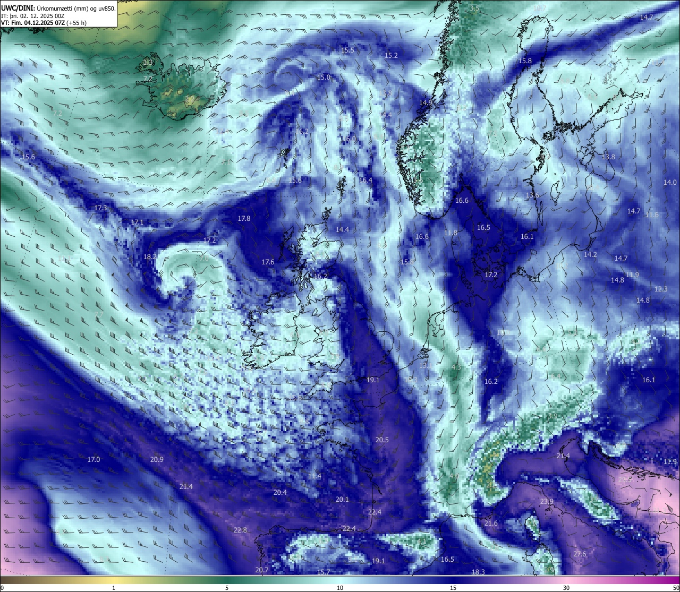Click the 17.1 value label
Screen dimensions: 680x592
(x=137, y=222)
